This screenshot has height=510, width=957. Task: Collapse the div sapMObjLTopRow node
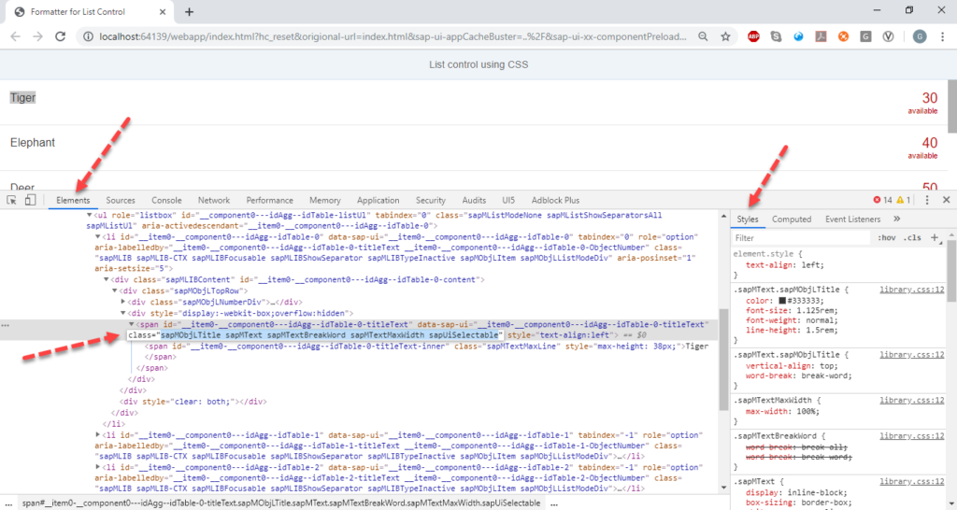tap(115, 290)
